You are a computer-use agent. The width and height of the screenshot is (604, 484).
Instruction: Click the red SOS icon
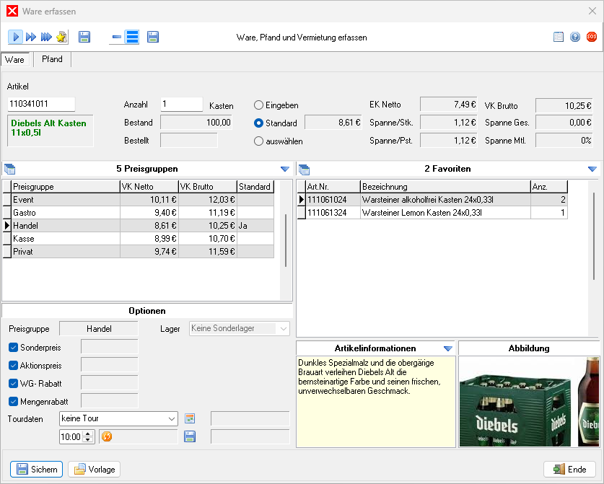pyautogui.click(x=592, y=37)
